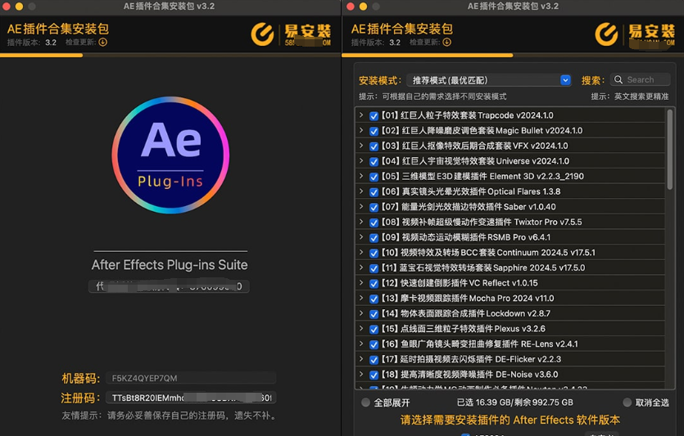Close the left installer window
This screenshot has width=684, height=436.
7,7
